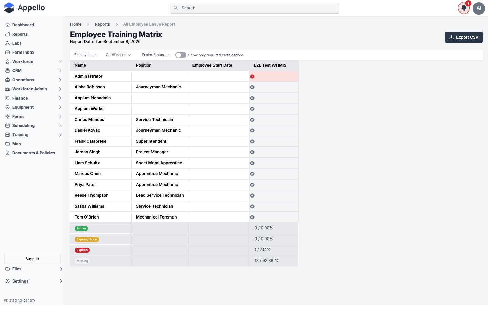
Task: Click the Files folder icon
Action: click(x=7, y=269)
